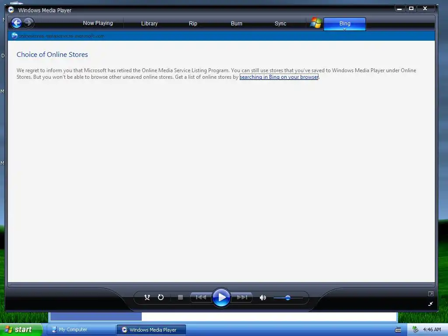Screen dimensions: 448x336
Task: Select the Bing tab
Action: (x=345, y=24)
